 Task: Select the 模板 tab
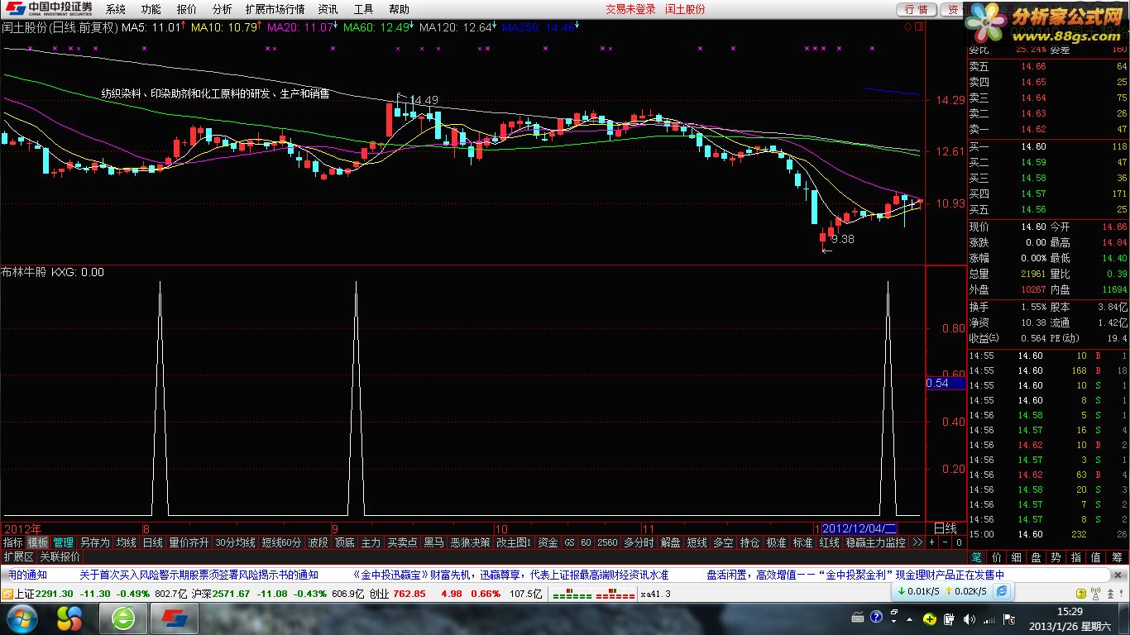pyautogui.click(x=37, y=542)
